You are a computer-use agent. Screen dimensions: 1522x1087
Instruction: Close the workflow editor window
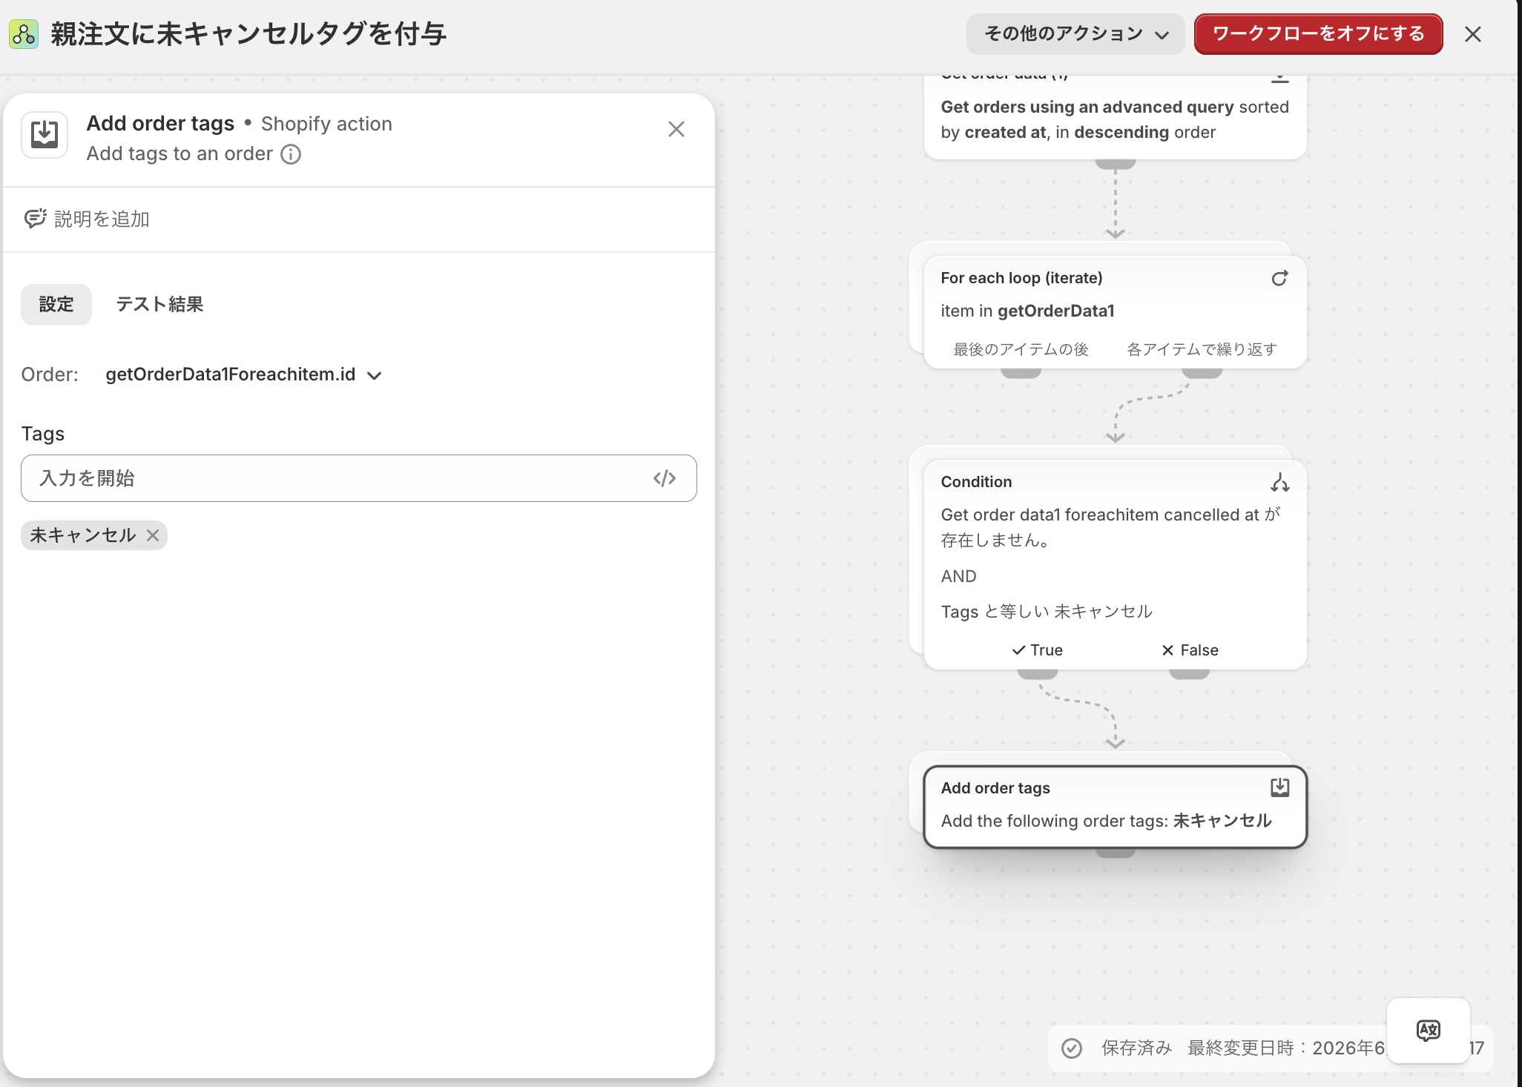[1473, 34]
